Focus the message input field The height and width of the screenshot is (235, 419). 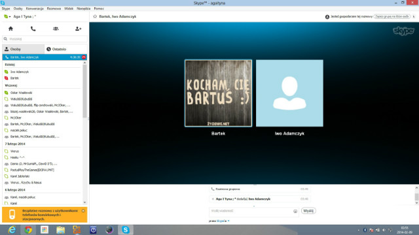[251, 211]
